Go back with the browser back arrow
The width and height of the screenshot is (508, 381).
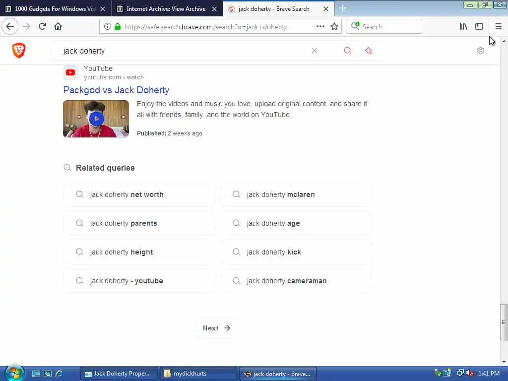click(10, 27)
